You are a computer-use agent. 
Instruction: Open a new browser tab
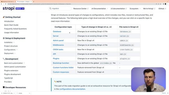pyautogui.click(x=34, y=2)
